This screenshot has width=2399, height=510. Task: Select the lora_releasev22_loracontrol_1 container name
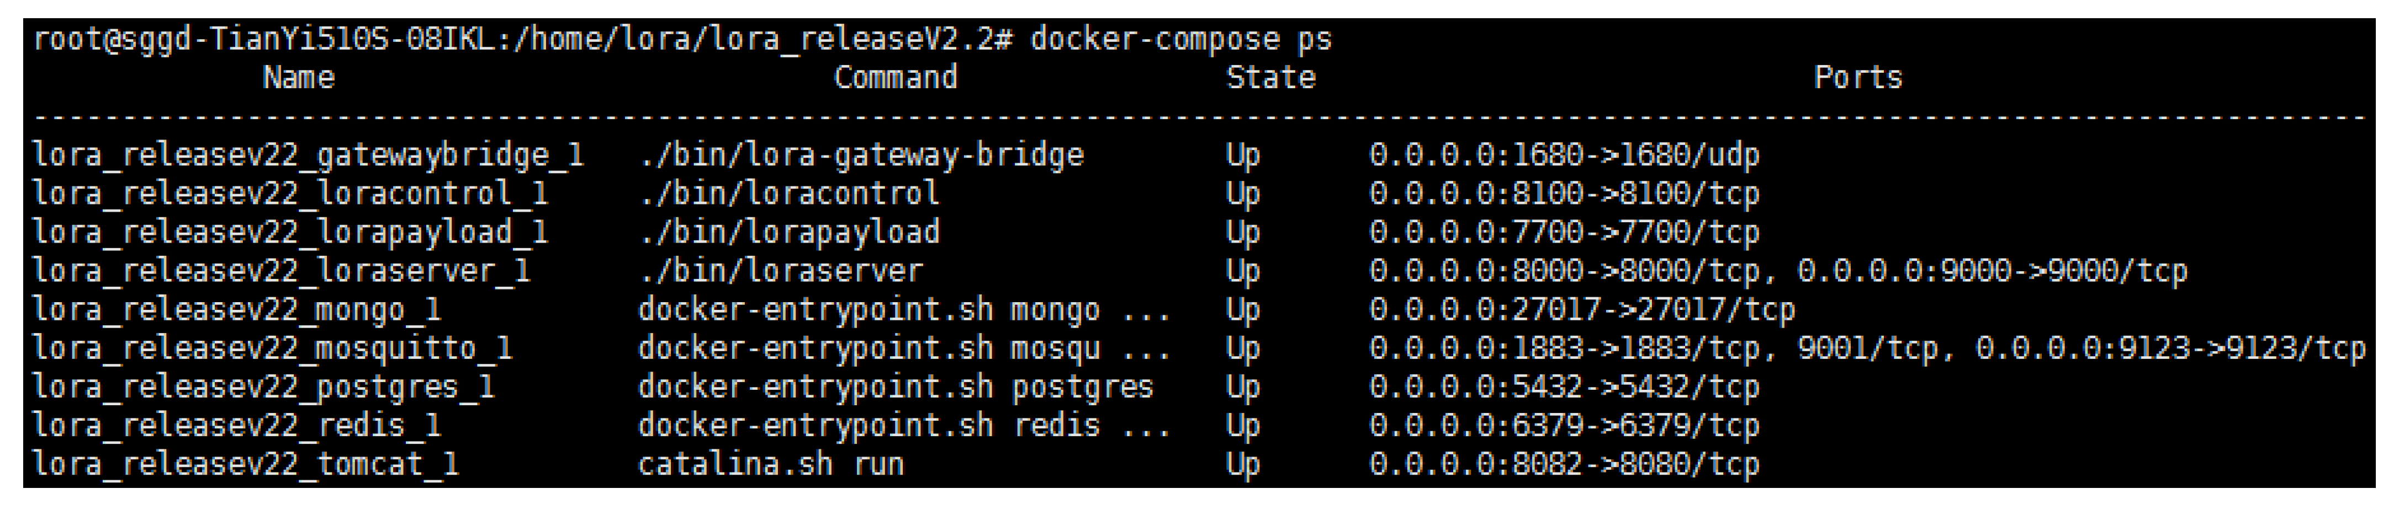click(290, 194)
